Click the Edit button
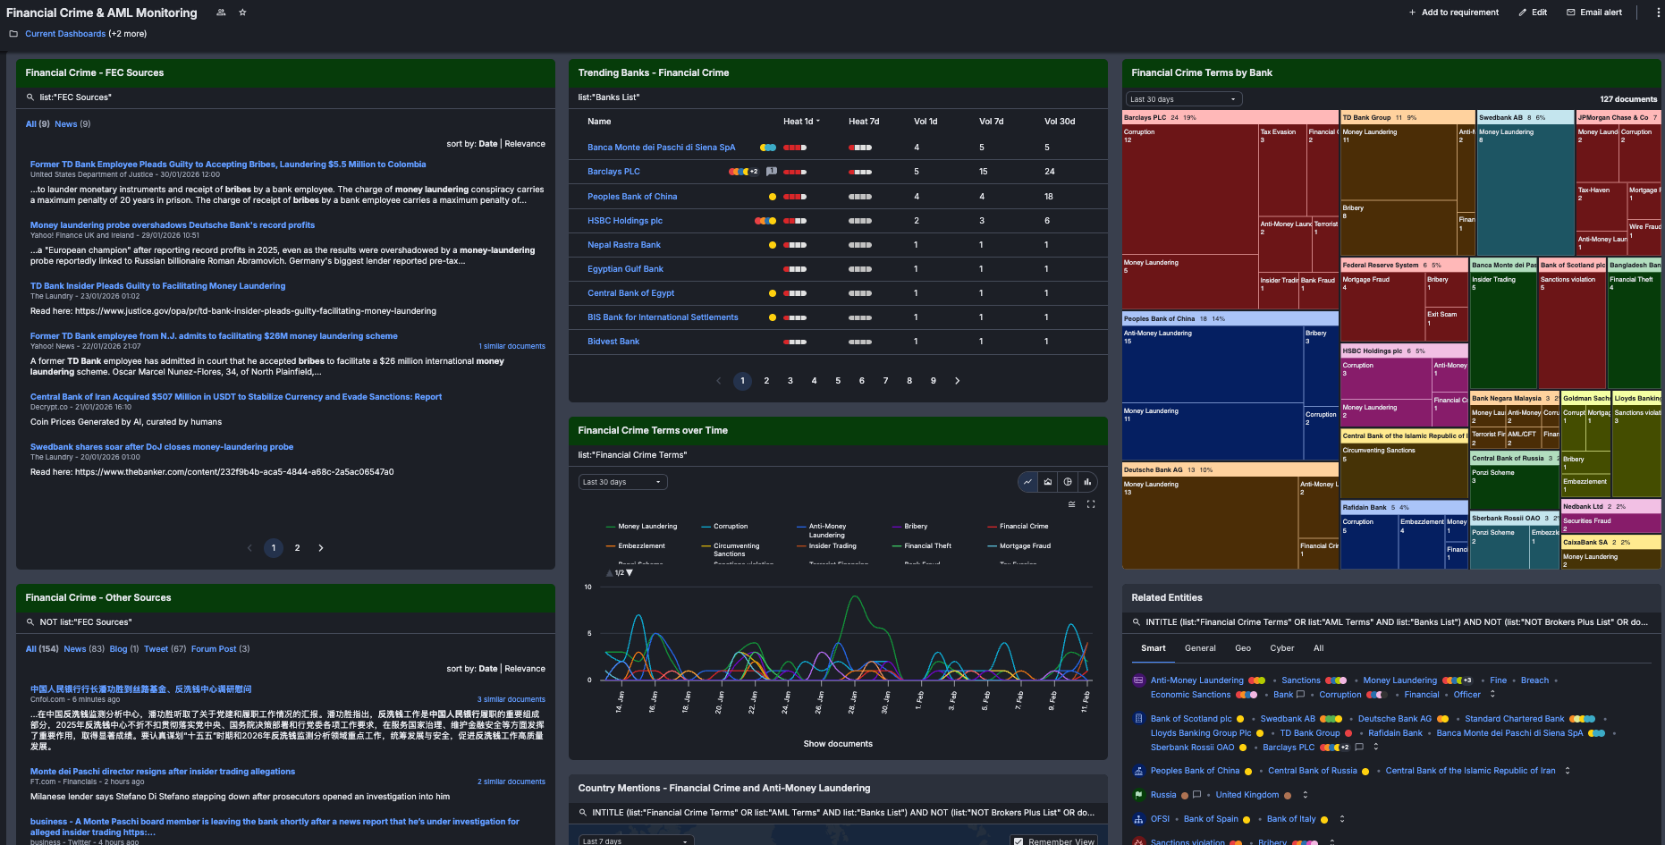This screenshot has width=1665, height=845. (x=1533, y=13)
